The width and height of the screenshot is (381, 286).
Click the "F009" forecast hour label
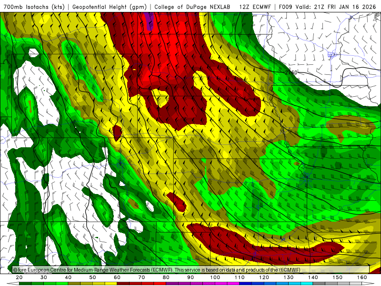286,7
